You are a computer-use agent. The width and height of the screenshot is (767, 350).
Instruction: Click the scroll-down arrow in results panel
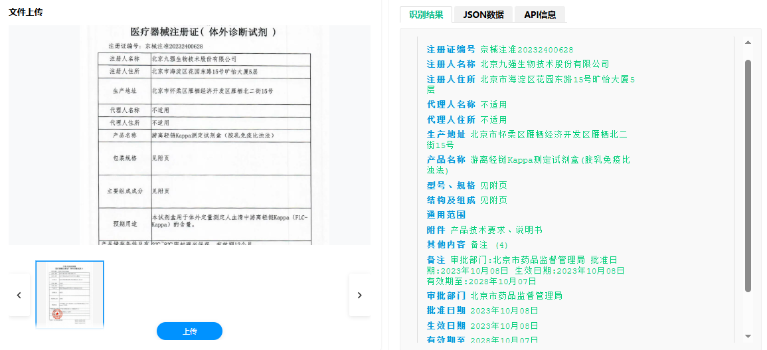click(748, 336)
